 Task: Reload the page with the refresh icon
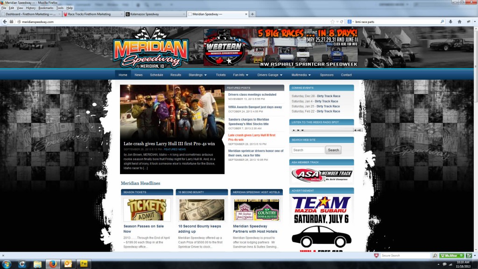point(342,21)
